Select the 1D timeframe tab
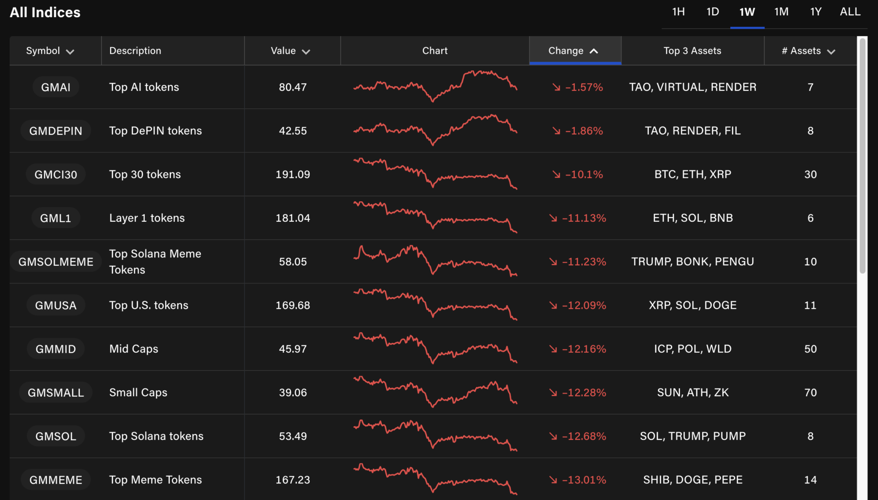This screenshot has height=500, width=878. pyautogui.click(x=712, y=12)
